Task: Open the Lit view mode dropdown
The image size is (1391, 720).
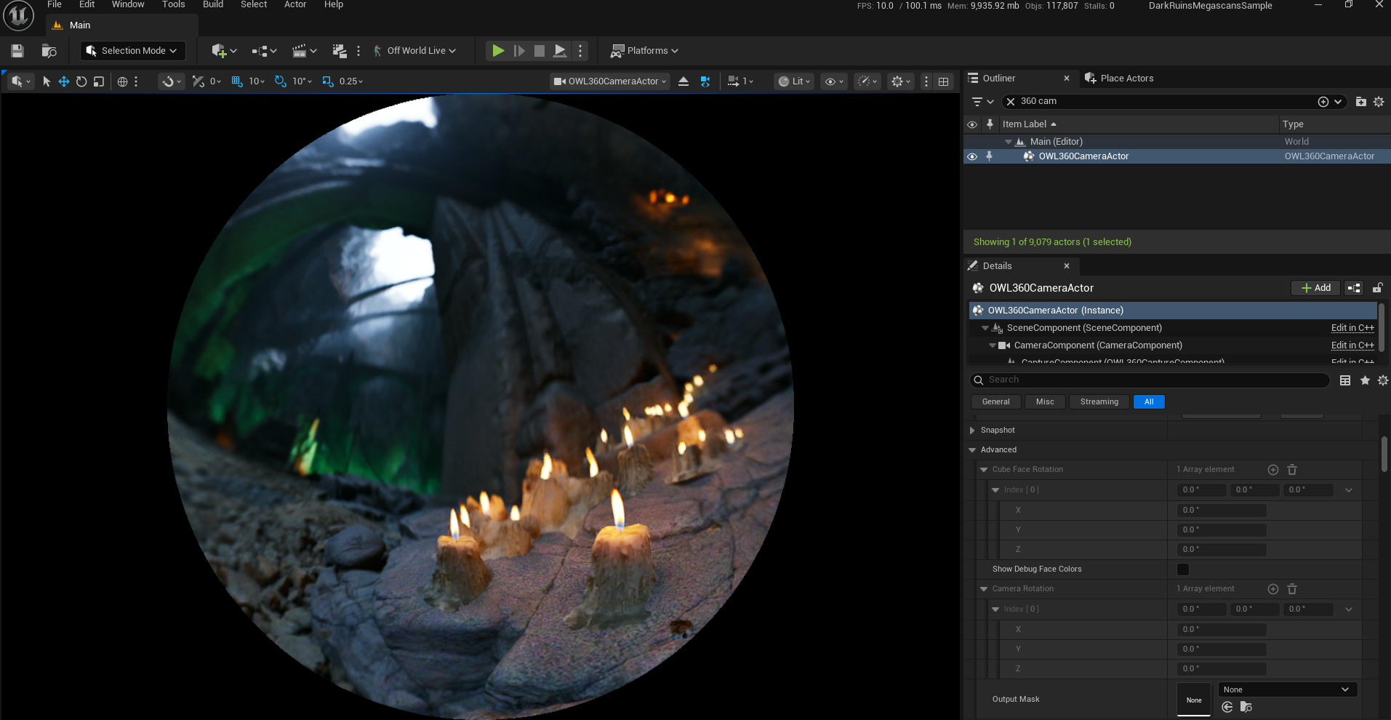Action: pyautogui.click(x=794, y=81)
